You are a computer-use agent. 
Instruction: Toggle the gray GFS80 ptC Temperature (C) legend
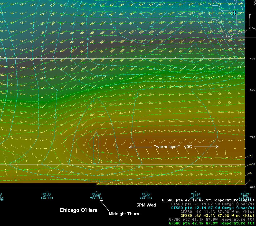(212, 219)
